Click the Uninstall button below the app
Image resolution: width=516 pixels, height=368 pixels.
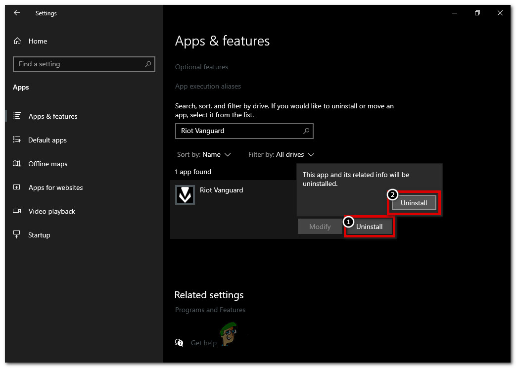(369, 226)
